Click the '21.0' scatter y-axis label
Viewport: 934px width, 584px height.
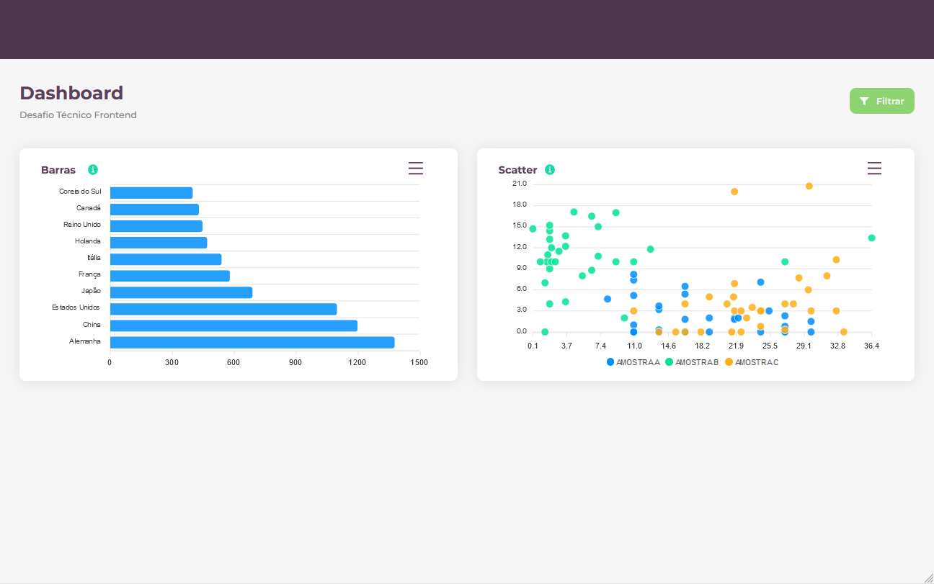pyautogui.click(x=520, y=184)
